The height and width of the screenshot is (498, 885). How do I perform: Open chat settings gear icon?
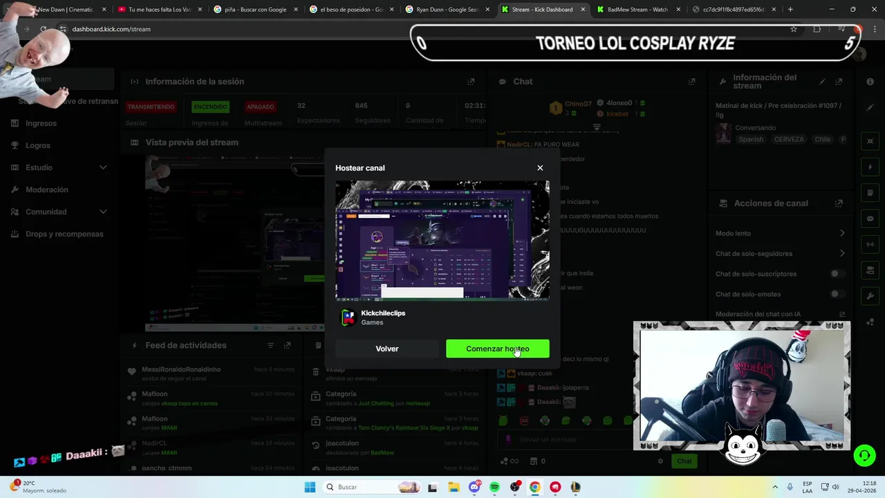pos(660,461)
